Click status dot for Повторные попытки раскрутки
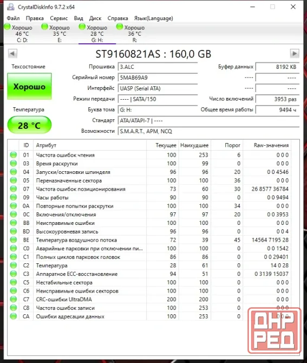The height and width of the screenshot is (363, 307). (14, 205)
